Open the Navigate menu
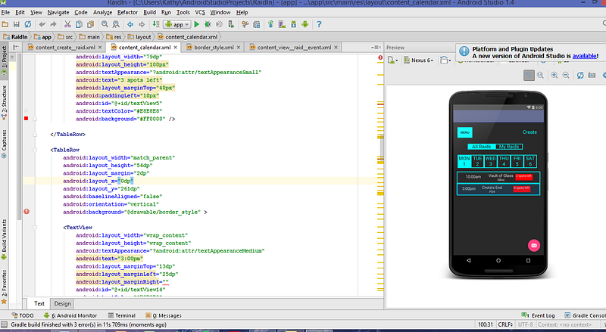 (58, 12)
